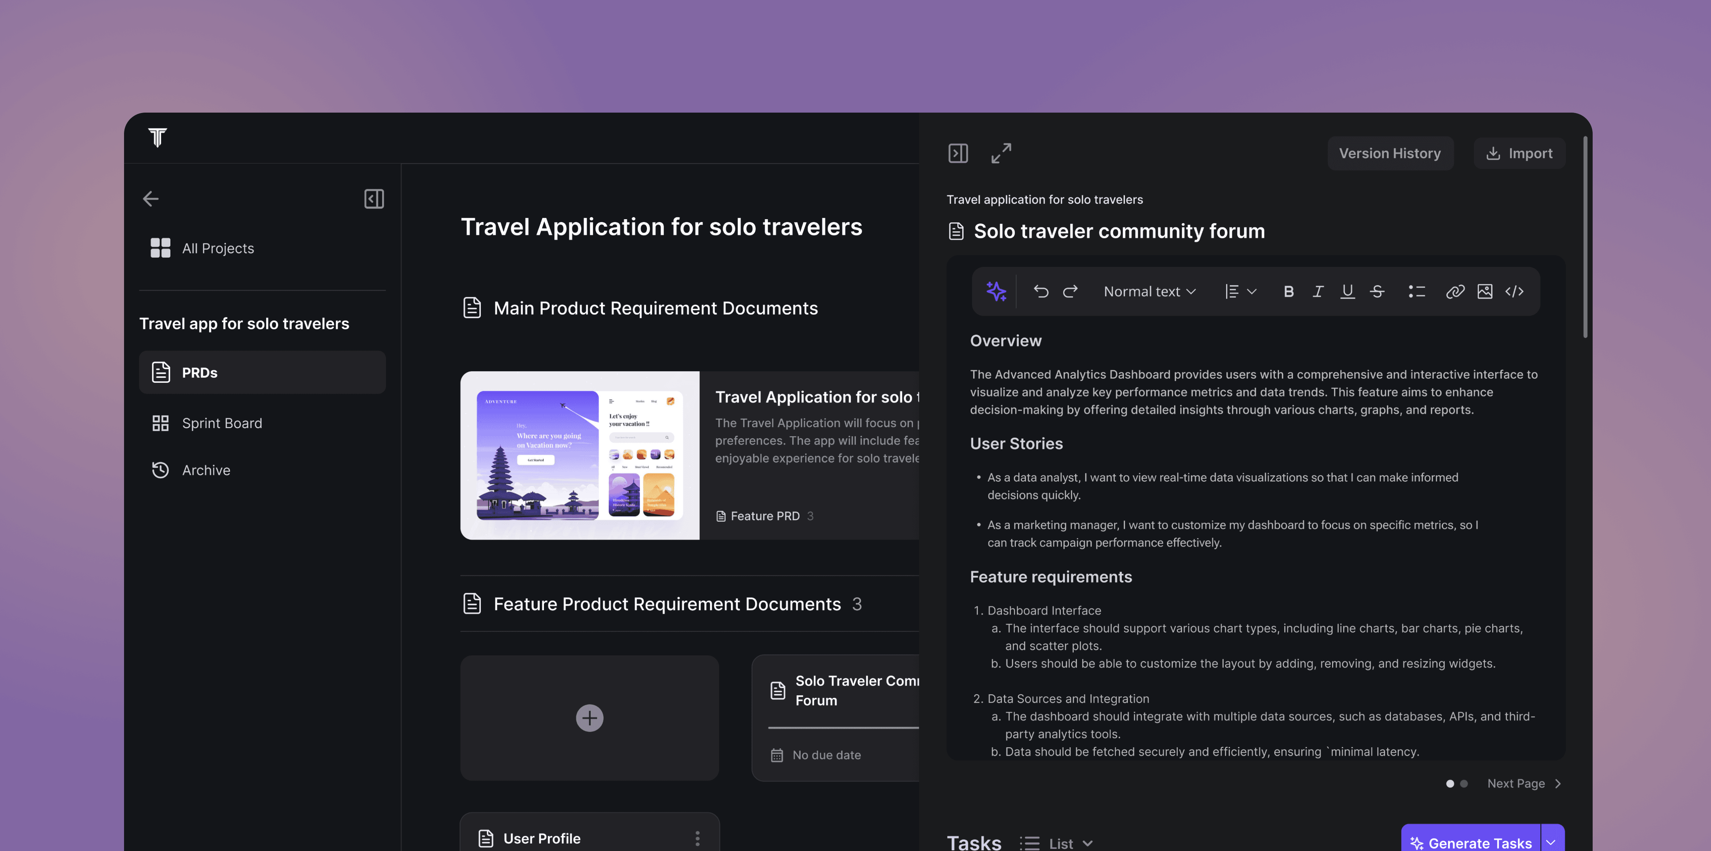Toggle italic formatting
1711x851 pixels.
pyautogui.click(x=1318, y=292)
